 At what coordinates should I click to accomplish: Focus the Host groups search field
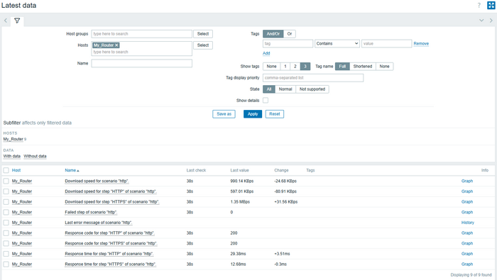142,34
